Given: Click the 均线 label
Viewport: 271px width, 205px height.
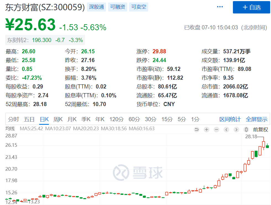Looking at the screenshot, I should point(10,129).
